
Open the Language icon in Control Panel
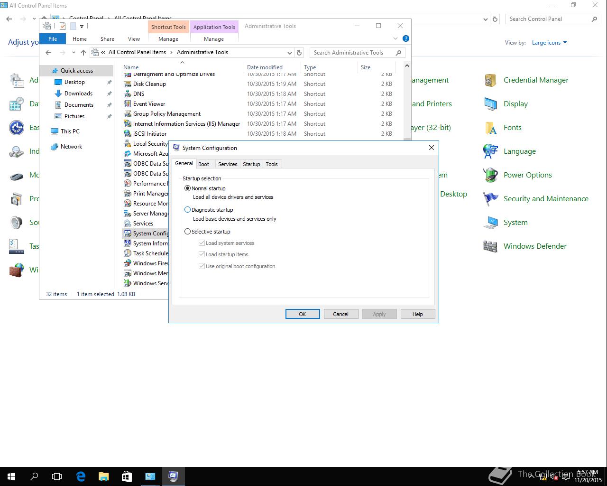(x=490, y=151)
